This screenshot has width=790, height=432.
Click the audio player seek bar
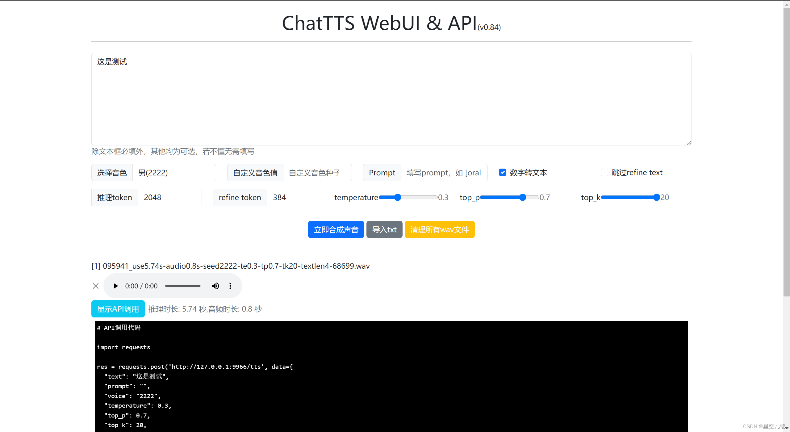[183, 286]
